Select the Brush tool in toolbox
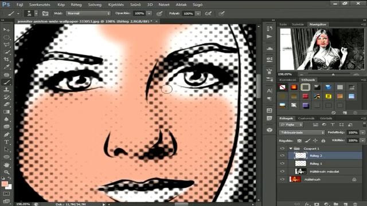367x206 pixels. click(x=6, y=82)
